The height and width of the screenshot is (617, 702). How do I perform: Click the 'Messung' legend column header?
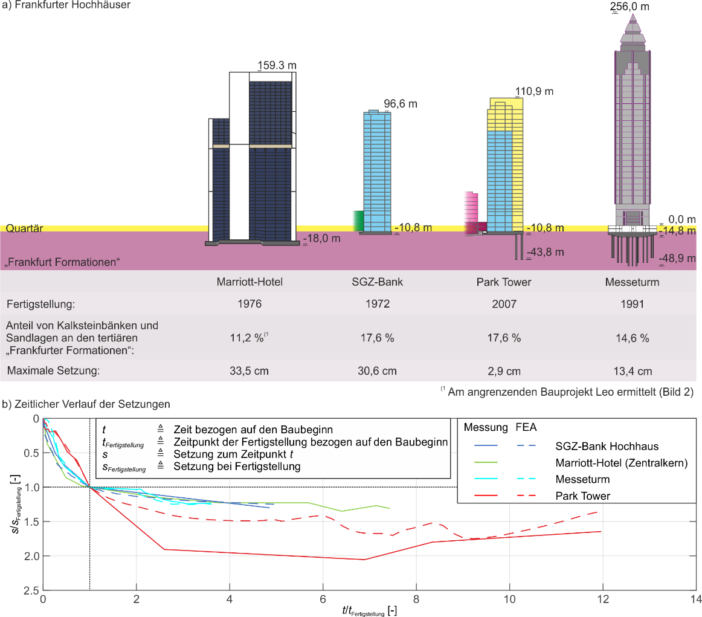click(x=486, y=427)
